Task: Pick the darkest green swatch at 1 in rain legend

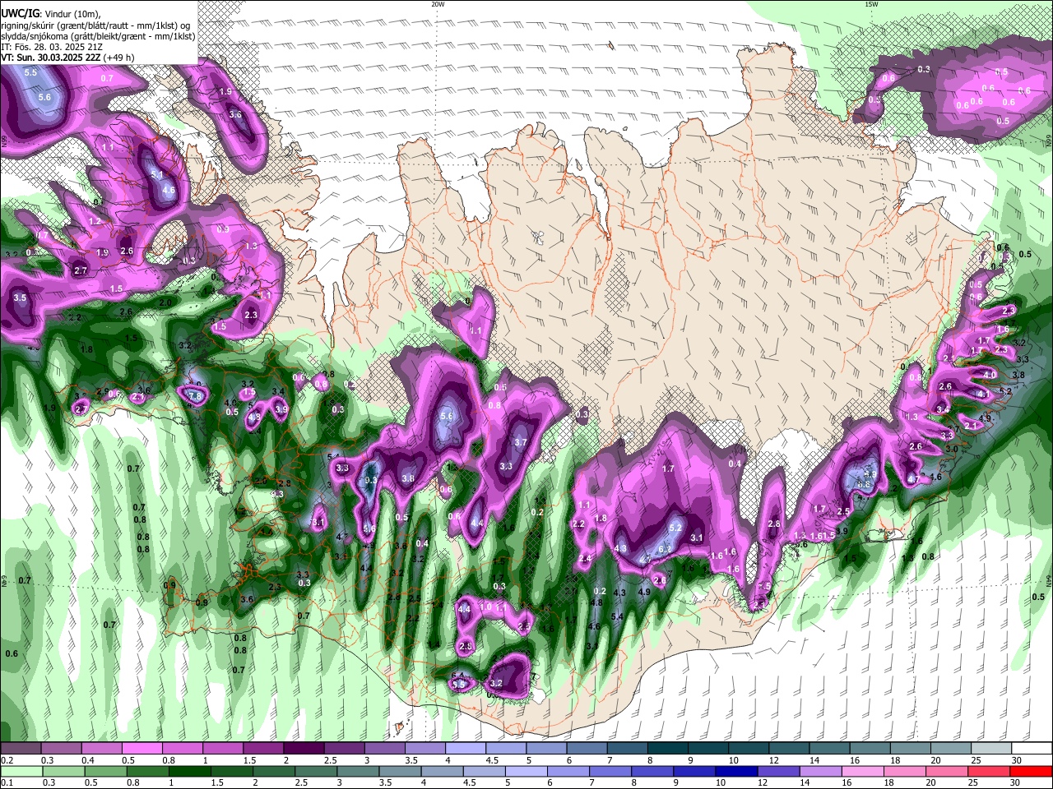Action: [x=189, y=771]
